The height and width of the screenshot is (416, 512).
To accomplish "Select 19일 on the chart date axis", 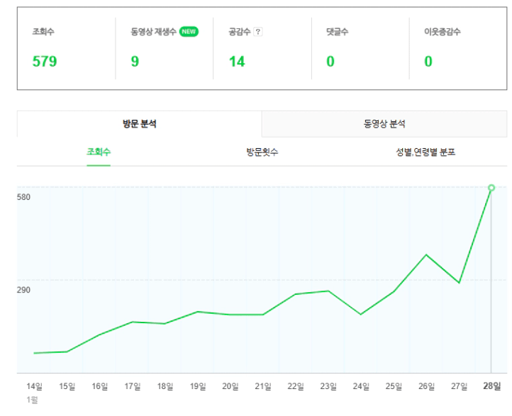I will [x=198, y=386].
